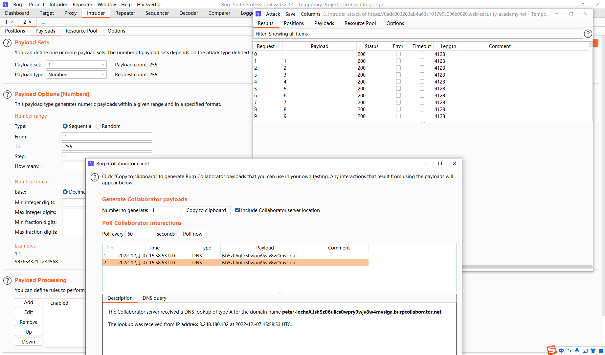Tick Error checkbox for request 5
This screenshot has width=605, height=355.
pos(398,88)
